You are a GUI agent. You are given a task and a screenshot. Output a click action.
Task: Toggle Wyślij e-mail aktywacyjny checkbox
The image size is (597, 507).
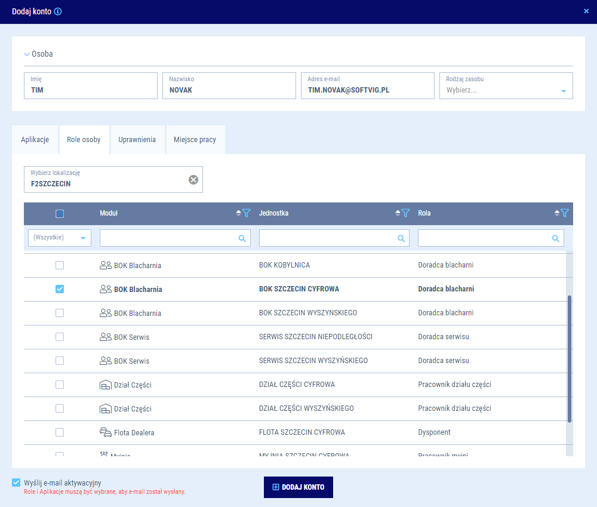pyautogui.click(x=16, y=483)
